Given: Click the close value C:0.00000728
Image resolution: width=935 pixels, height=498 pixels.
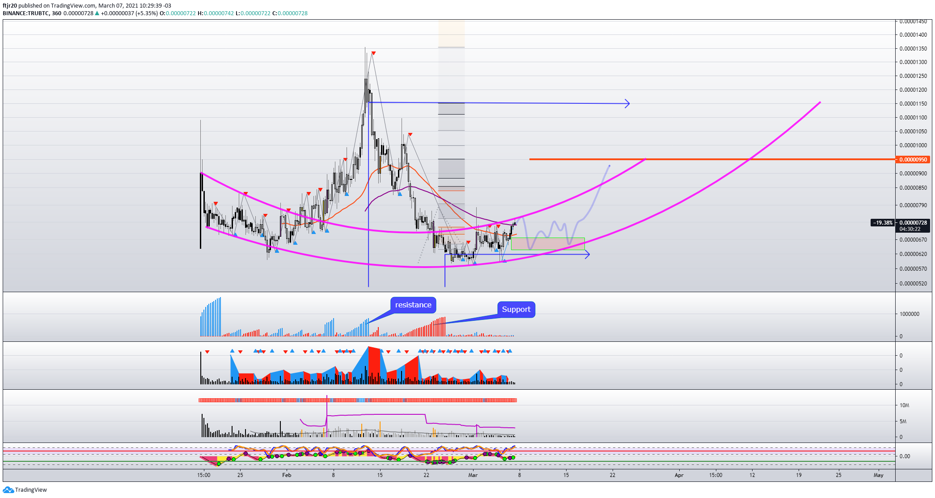Looking at the screenshot, I should [290, 13].
